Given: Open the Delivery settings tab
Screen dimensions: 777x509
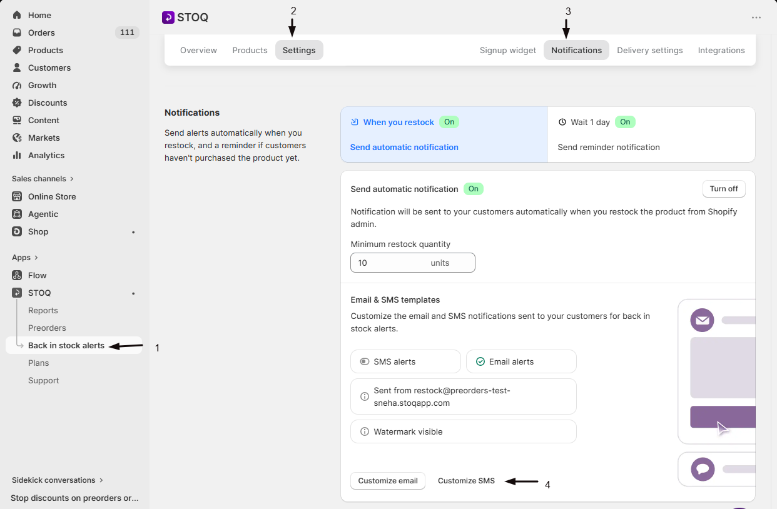Looking at the screenshot, I should click(x=650, y=50).
